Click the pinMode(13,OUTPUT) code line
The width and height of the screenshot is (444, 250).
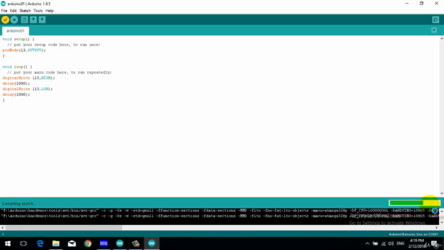[24, 50]
